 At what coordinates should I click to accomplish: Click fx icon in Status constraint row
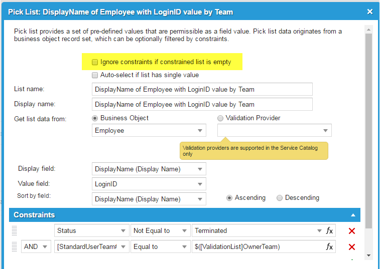[x=329, y=231]
